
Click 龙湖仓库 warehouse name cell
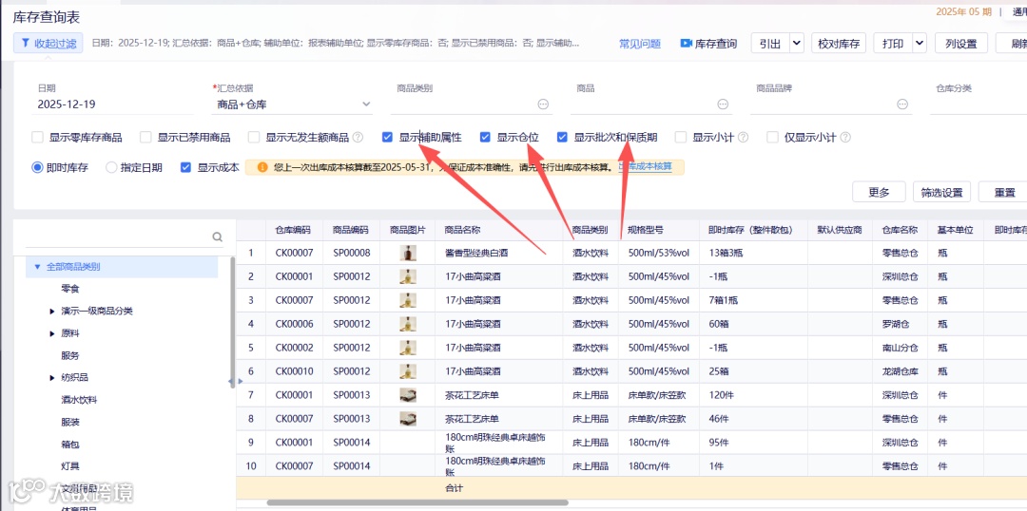pyautogui.click(x=901, y=371)
